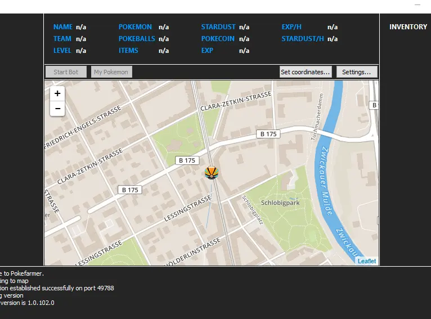This screenshot has height=319, width=431.
Task: Open the Set coordinates dialog
Action: (x=305, y=72)
